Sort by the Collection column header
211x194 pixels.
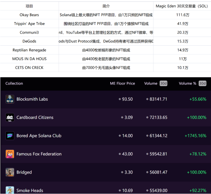tap(14, 83)
